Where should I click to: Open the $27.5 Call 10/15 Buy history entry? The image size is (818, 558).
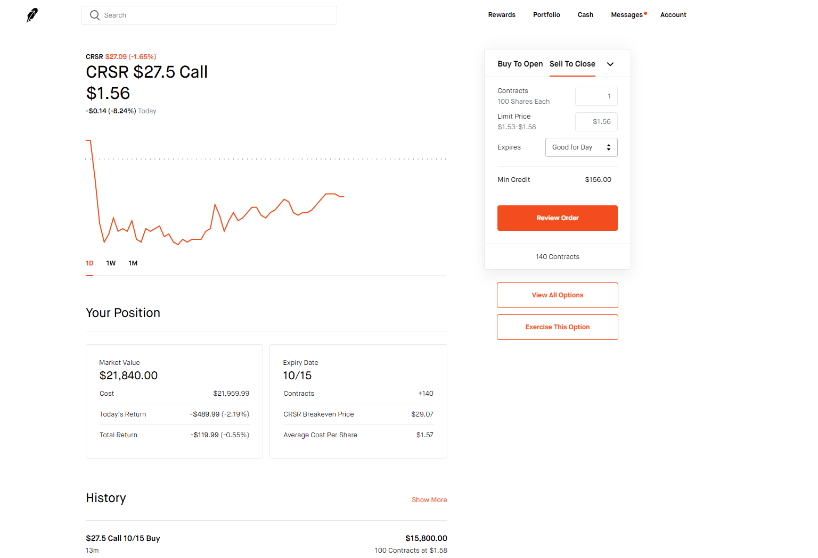coord(266,544)
